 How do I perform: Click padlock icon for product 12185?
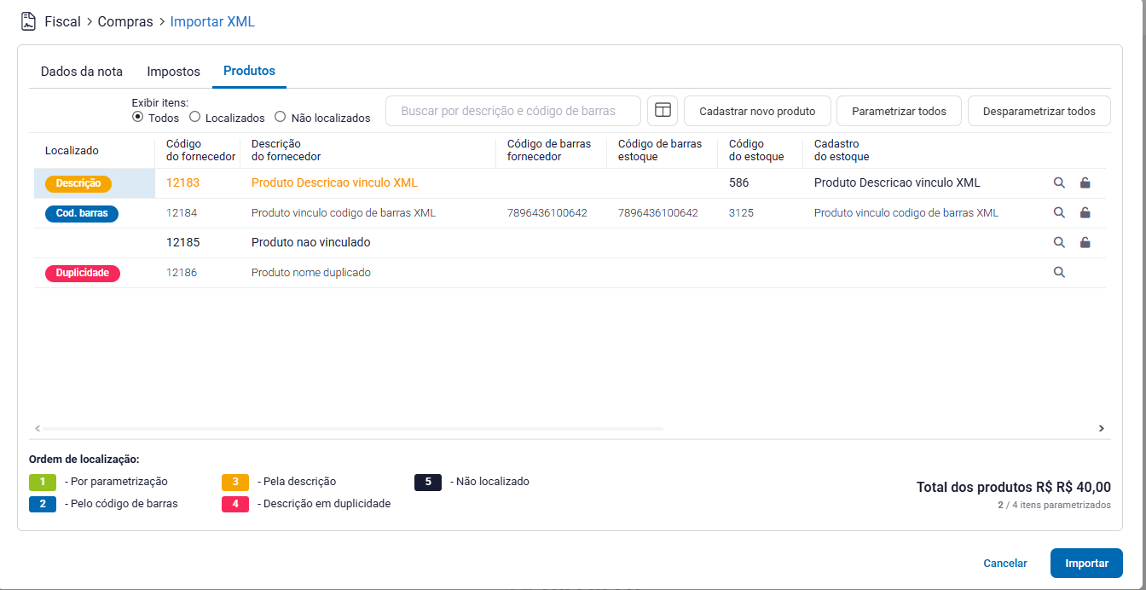click(x=1085, y=242)
